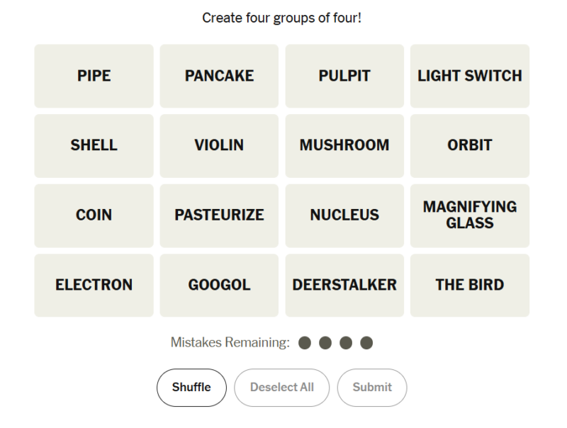Select the PIPE tile
This screenshot has height=428, width=567.
point(94,76)
